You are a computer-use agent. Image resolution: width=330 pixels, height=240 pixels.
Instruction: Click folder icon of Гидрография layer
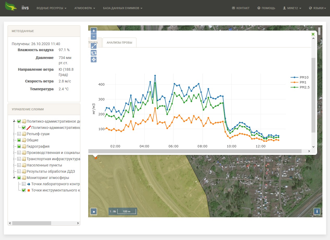(24, 146)
